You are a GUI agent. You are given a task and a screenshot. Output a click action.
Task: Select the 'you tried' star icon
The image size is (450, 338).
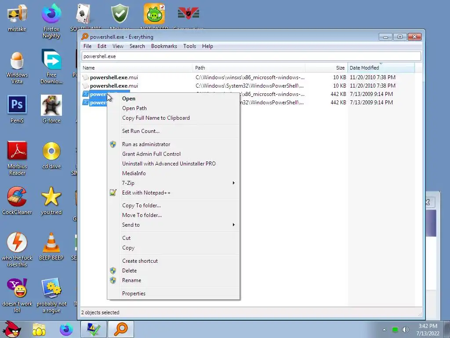51,201
